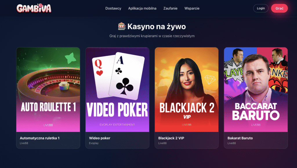This screenshot has height=168, width=297.
Task: Click the Evoplay provider label under Wideo poker
Action: coord(94,143)
